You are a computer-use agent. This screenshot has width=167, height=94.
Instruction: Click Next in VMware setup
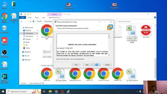pos(96,65)
